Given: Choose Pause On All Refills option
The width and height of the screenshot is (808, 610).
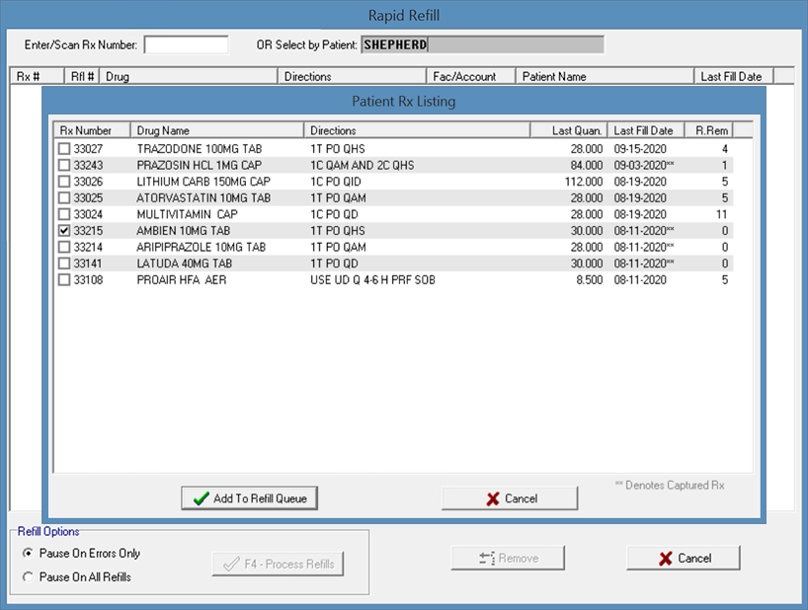Looking at the screenshot, I should pos(28,576).
